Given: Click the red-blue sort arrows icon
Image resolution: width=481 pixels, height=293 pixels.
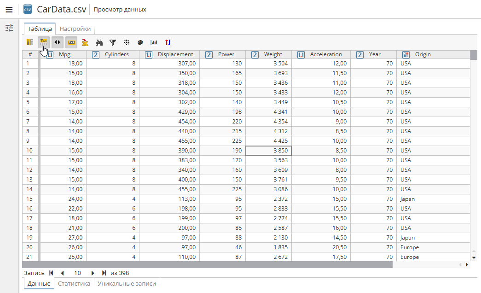Looking at the screenshot, I should click(168, 42).
